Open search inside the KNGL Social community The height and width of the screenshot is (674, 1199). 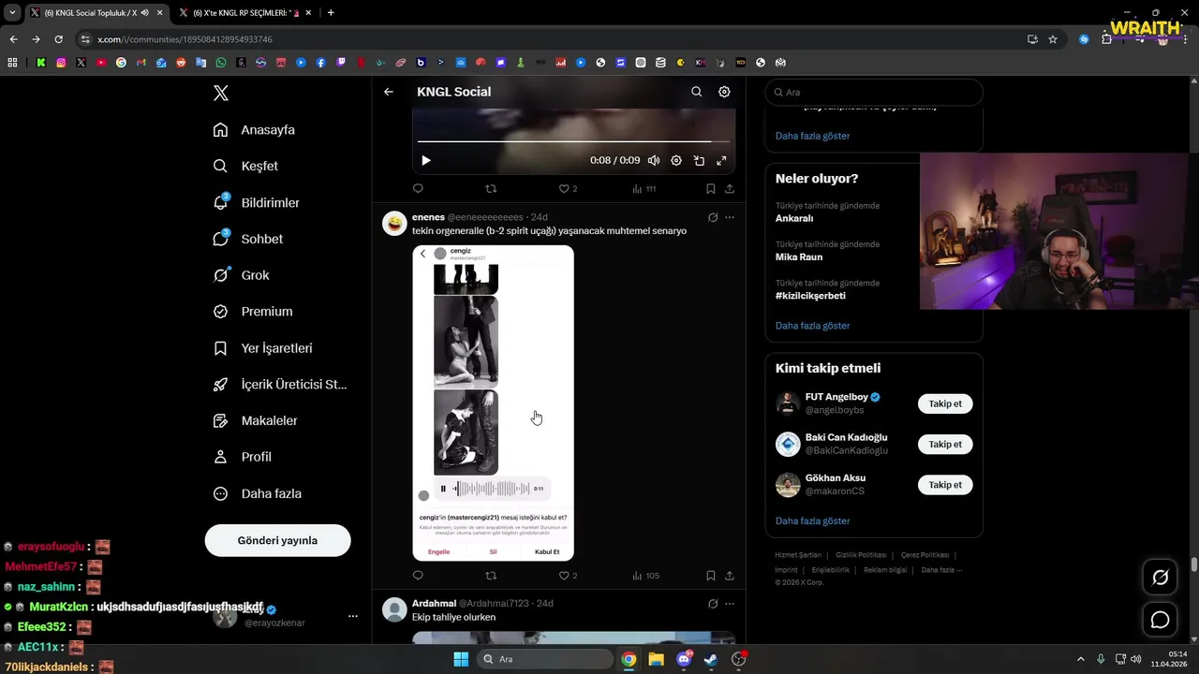coord(696,92)
